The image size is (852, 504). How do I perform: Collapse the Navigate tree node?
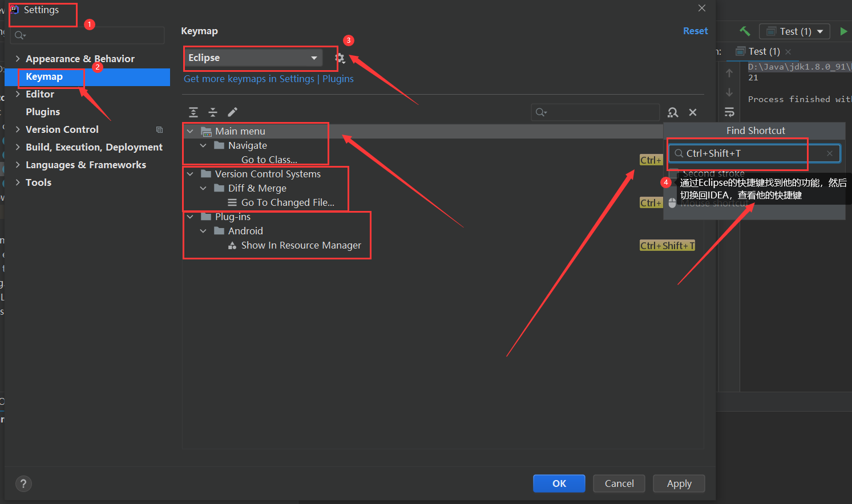(203, 145)
